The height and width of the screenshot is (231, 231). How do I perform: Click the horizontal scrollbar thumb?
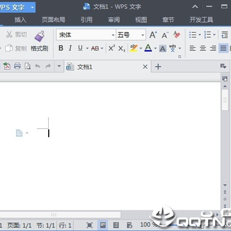60,214
